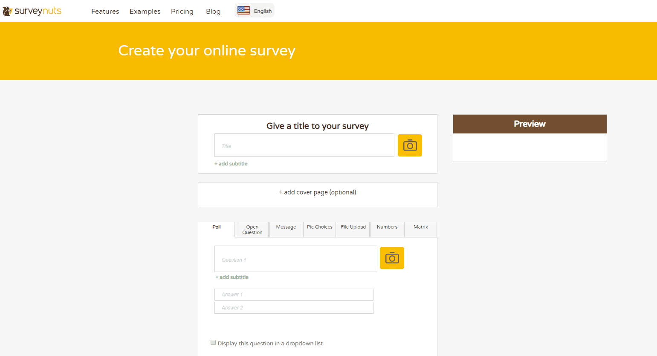This screenshot has height=356, width=657.
Task: Add optional cover page
Action: [318, 192]
